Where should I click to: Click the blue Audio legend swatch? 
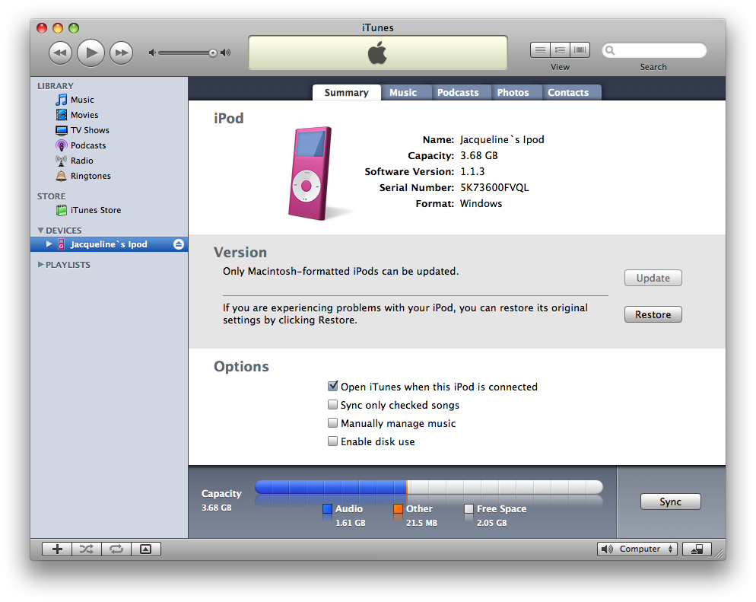327,508
